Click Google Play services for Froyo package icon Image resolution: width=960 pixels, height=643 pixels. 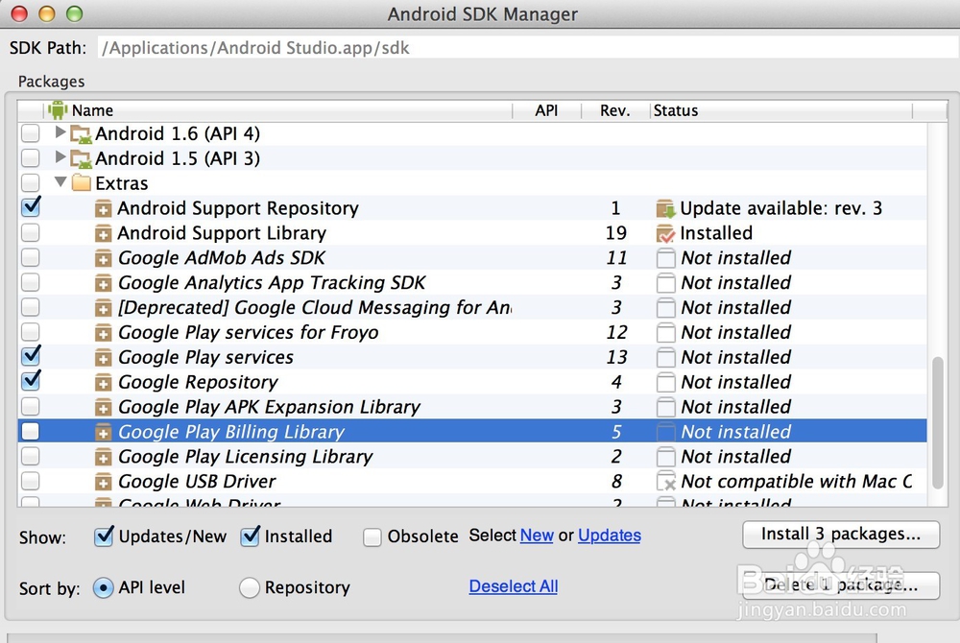(x=103, y=333)
